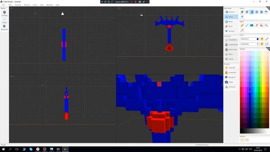The height and width of the screenshot is (152, 270).
Task: Click the second yellow Gizmos icon
Action: point(247,140)
